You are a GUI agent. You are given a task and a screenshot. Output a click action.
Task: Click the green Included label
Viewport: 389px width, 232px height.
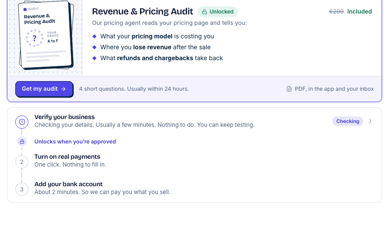tap(359, 11)
